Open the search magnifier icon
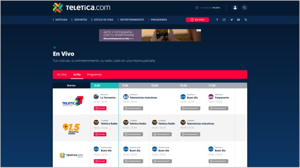The image size is (300, 168). tap(244, 8)
